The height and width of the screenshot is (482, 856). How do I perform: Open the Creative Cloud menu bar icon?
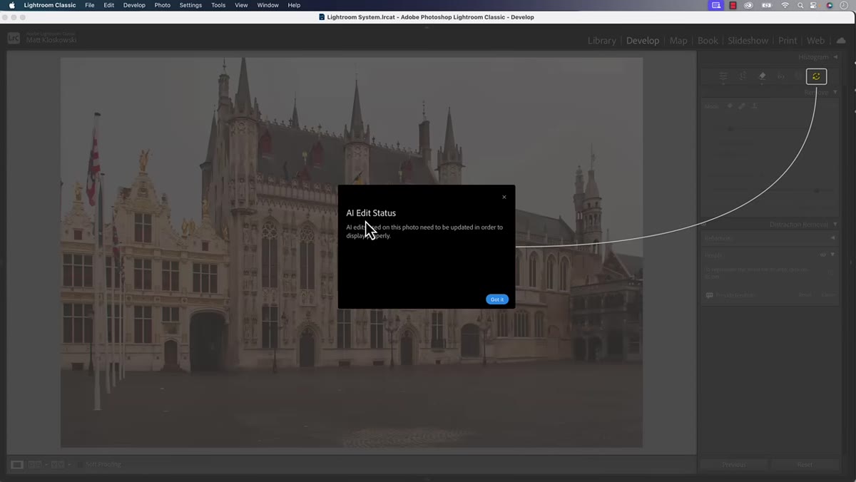pyautogui.click(x=749, y=5)
